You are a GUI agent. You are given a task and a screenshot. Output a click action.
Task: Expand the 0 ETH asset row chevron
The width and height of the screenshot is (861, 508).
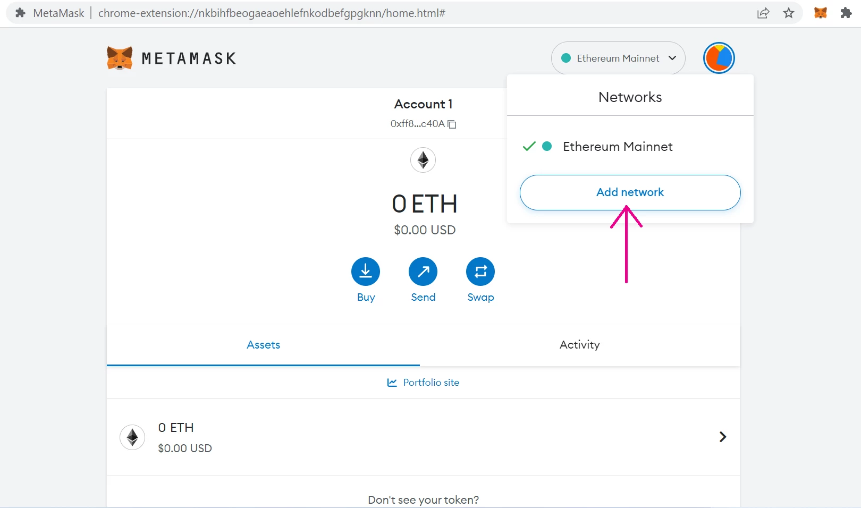coord(723,437)
